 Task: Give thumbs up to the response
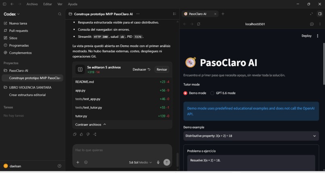(x=81, y=134)
